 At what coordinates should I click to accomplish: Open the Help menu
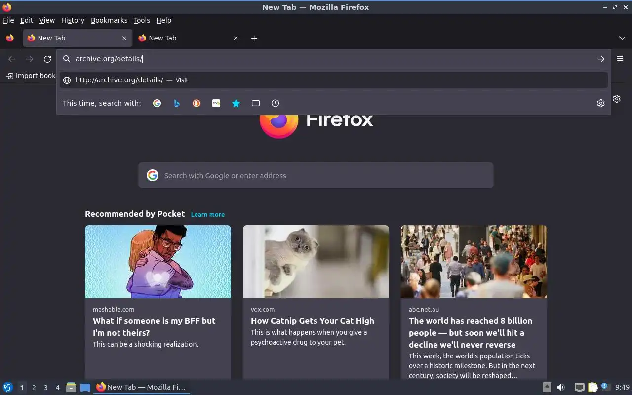[164, 20]
